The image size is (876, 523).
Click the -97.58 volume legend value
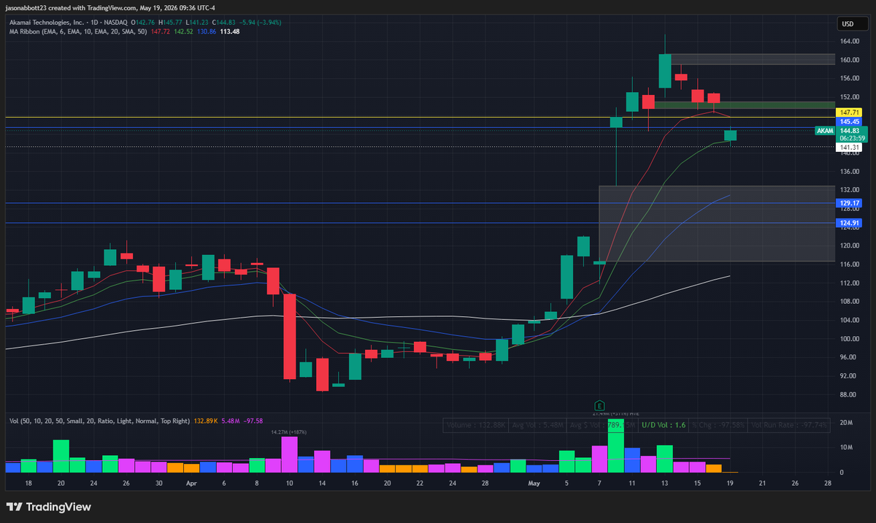pos(253,421)
